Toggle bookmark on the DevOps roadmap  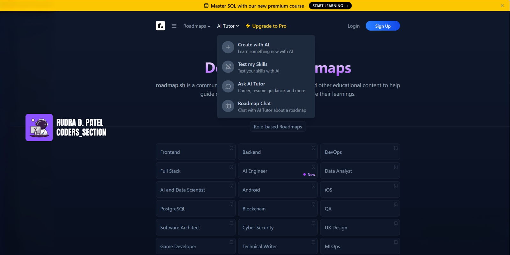(396, 148)
